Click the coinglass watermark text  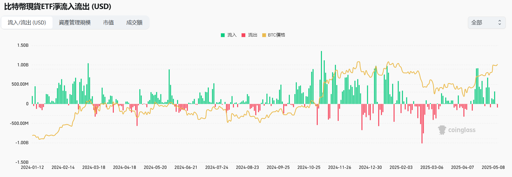click(462, 130)
